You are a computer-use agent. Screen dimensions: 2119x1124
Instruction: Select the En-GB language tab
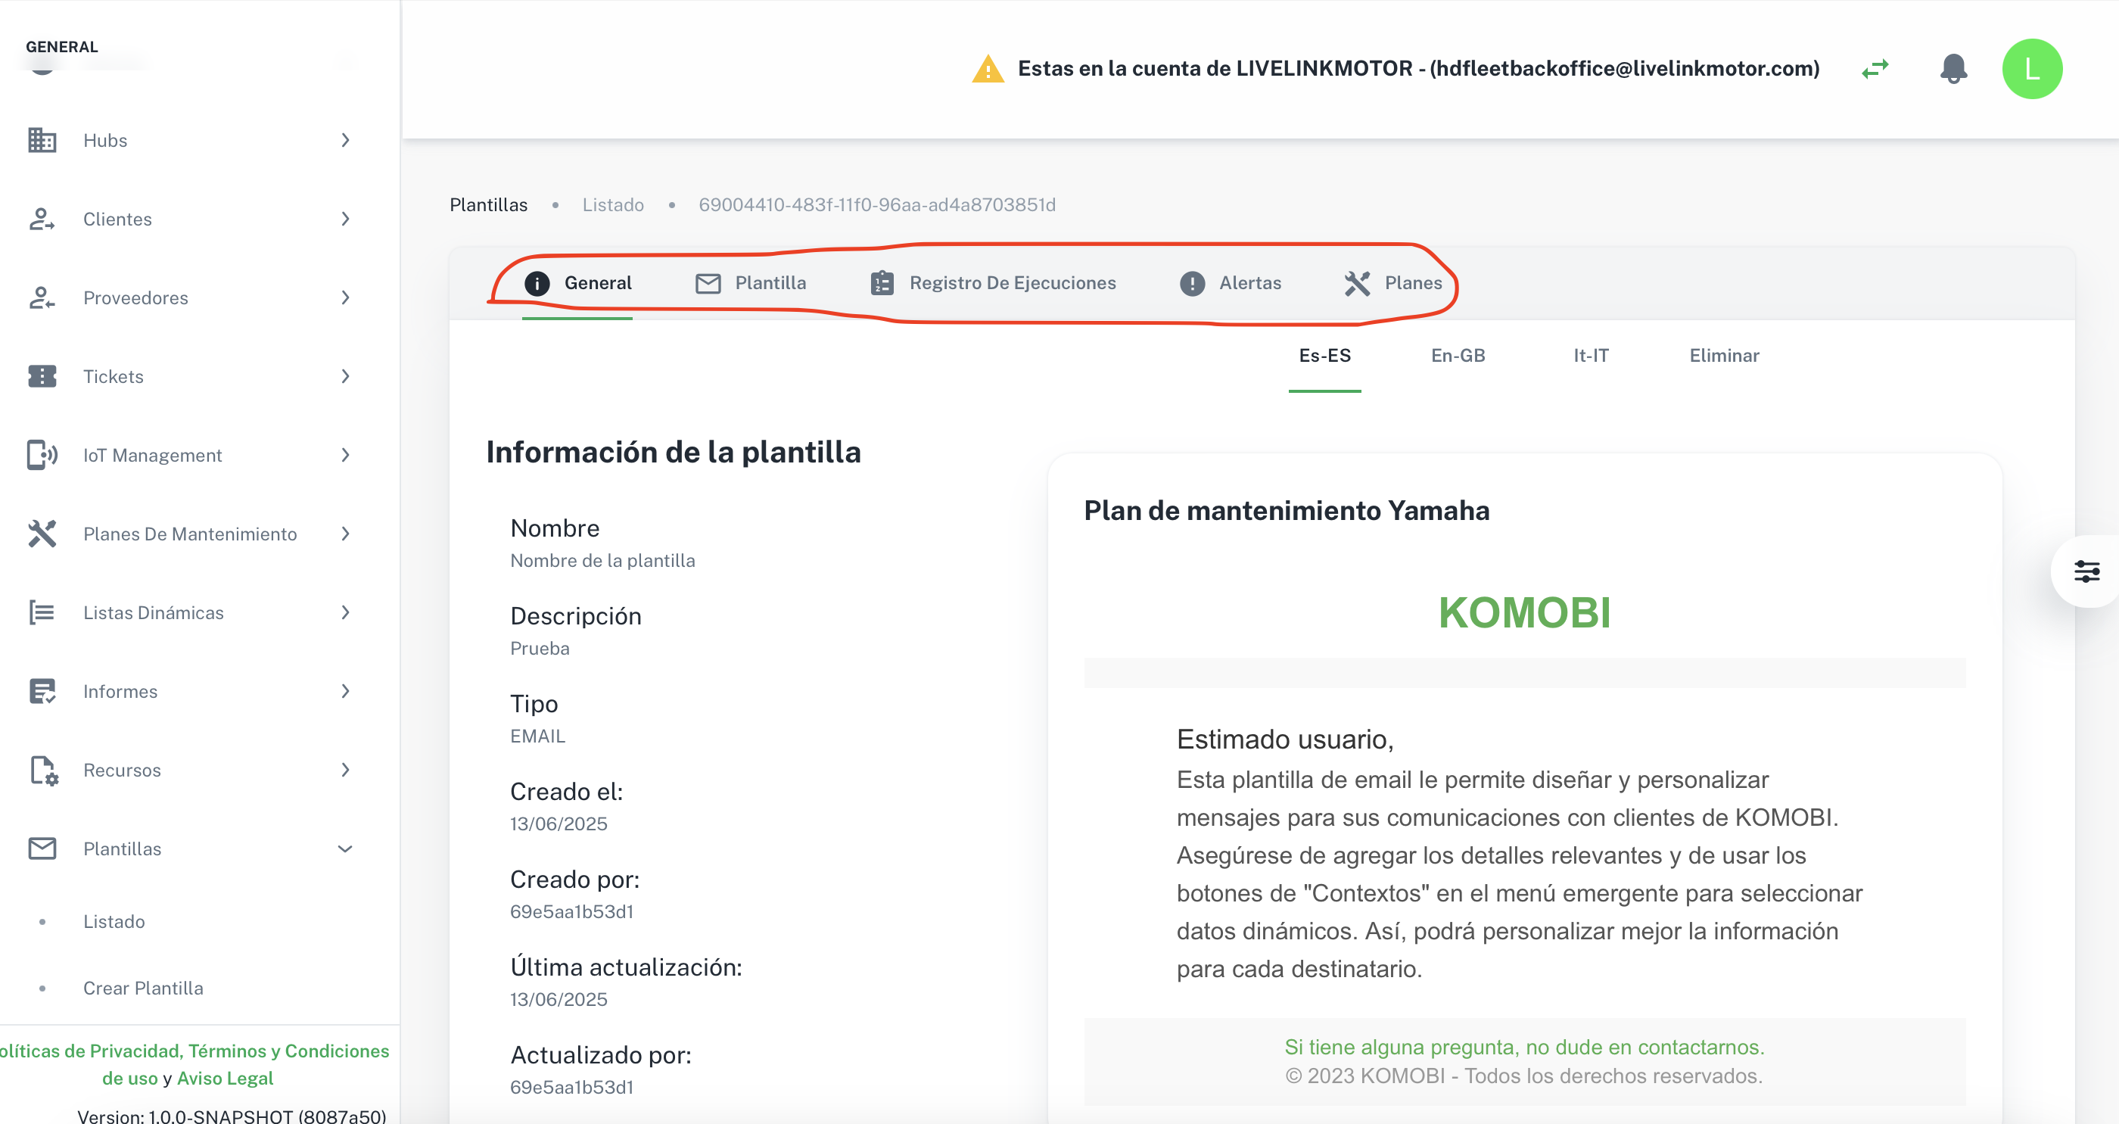pos(1458,356)
